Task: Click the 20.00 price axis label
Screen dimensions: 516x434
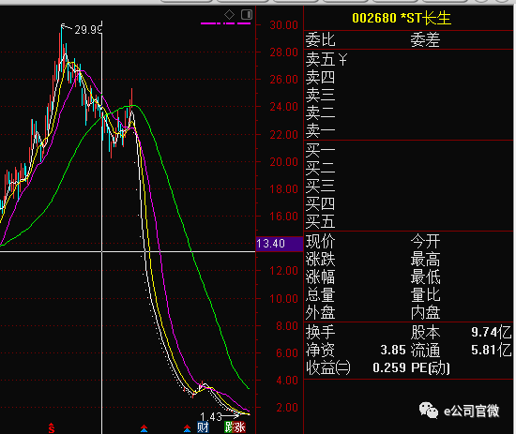Action: [x=283, y=162]
